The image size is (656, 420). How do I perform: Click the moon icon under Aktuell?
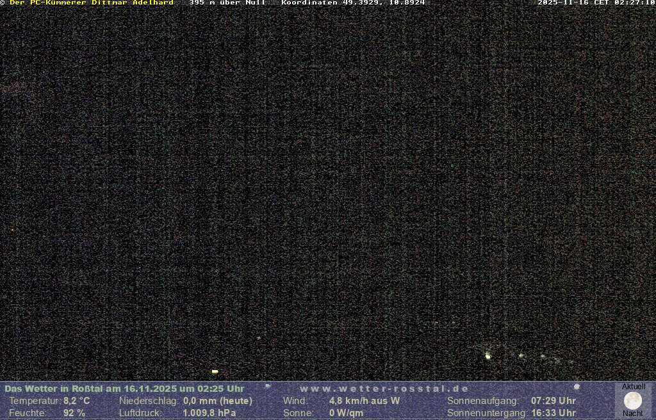point(633,401)
